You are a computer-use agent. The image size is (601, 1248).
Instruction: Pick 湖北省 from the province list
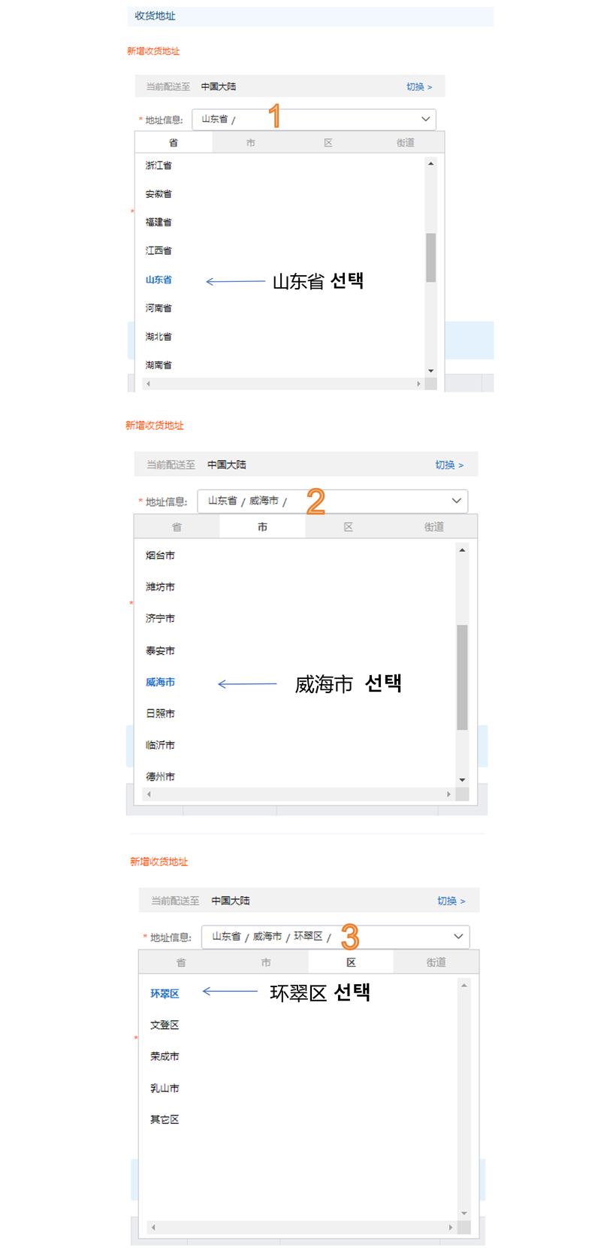point(159,337)
